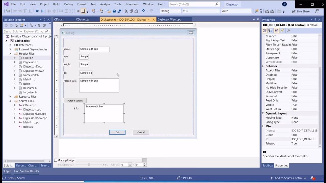Click the Categorized view icon in Properties

(x=265, y=30)
